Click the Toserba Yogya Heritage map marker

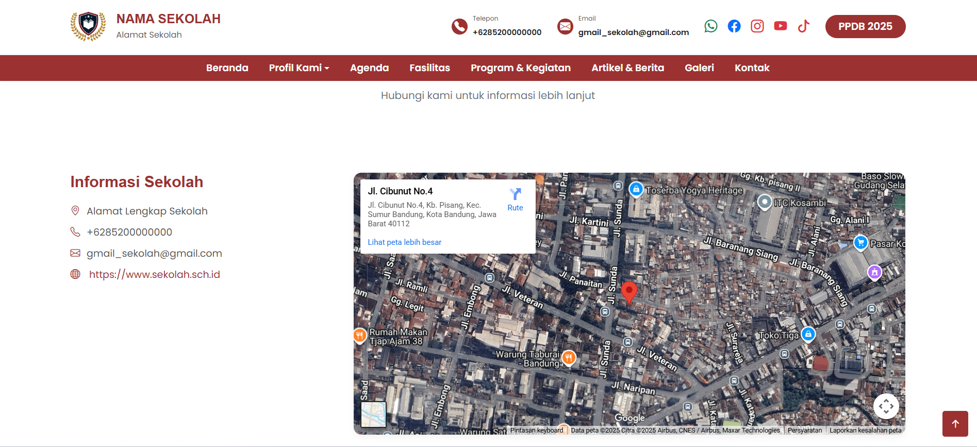636,190
